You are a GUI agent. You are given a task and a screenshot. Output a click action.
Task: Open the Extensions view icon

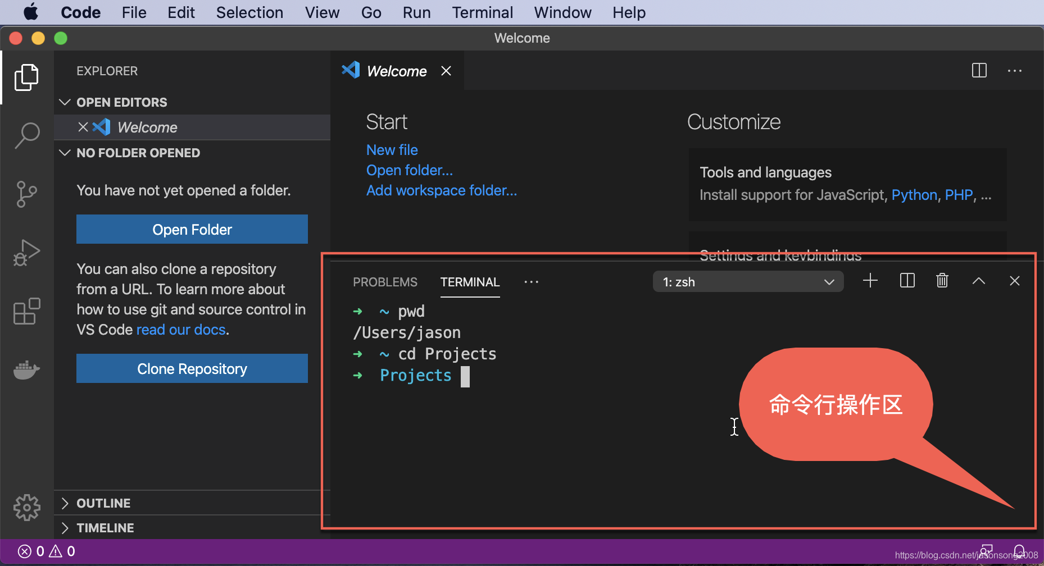click(x=26, y=311)
